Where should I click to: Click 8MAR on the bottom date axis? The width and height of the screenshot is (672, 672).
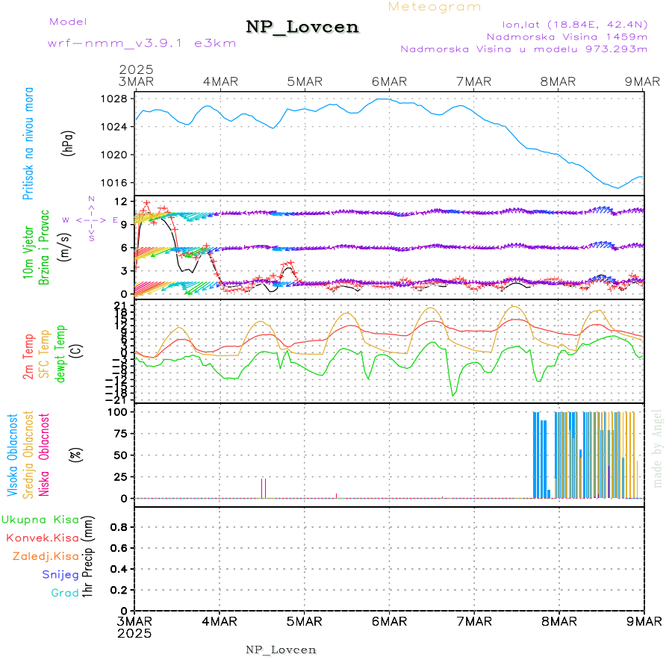(x=559, y=621)
